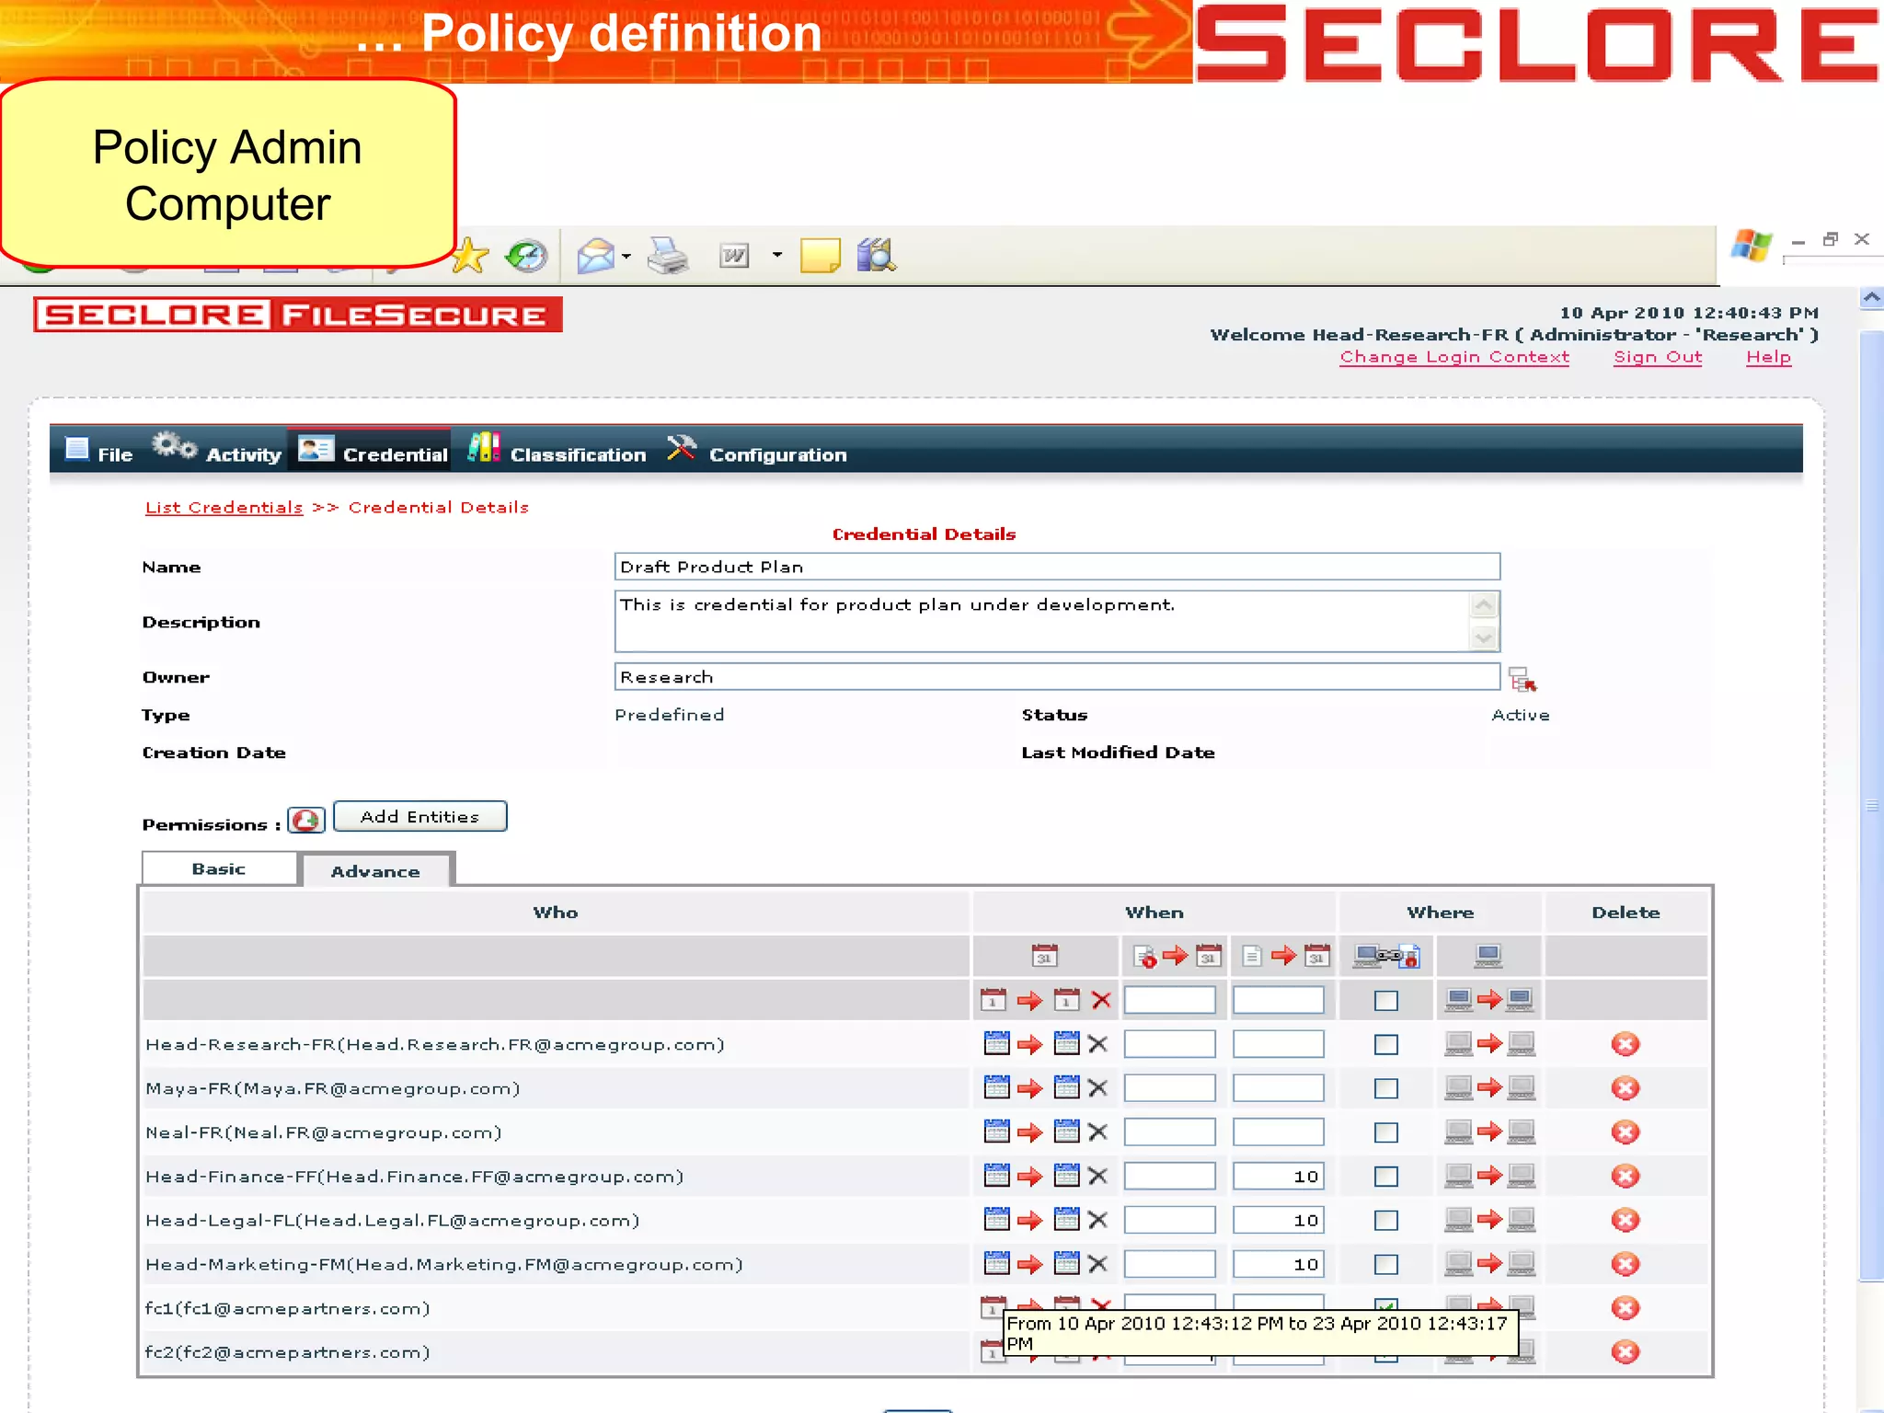Click the Print toolbar icon
Screen dimensions: 1884x1413
point(668,256)
